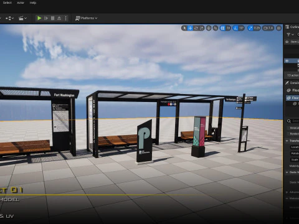Change grid snap value 10

(228, 28)
